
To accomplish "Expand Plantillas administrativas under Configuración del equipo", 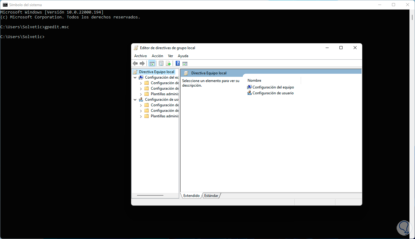I will 141,94.
